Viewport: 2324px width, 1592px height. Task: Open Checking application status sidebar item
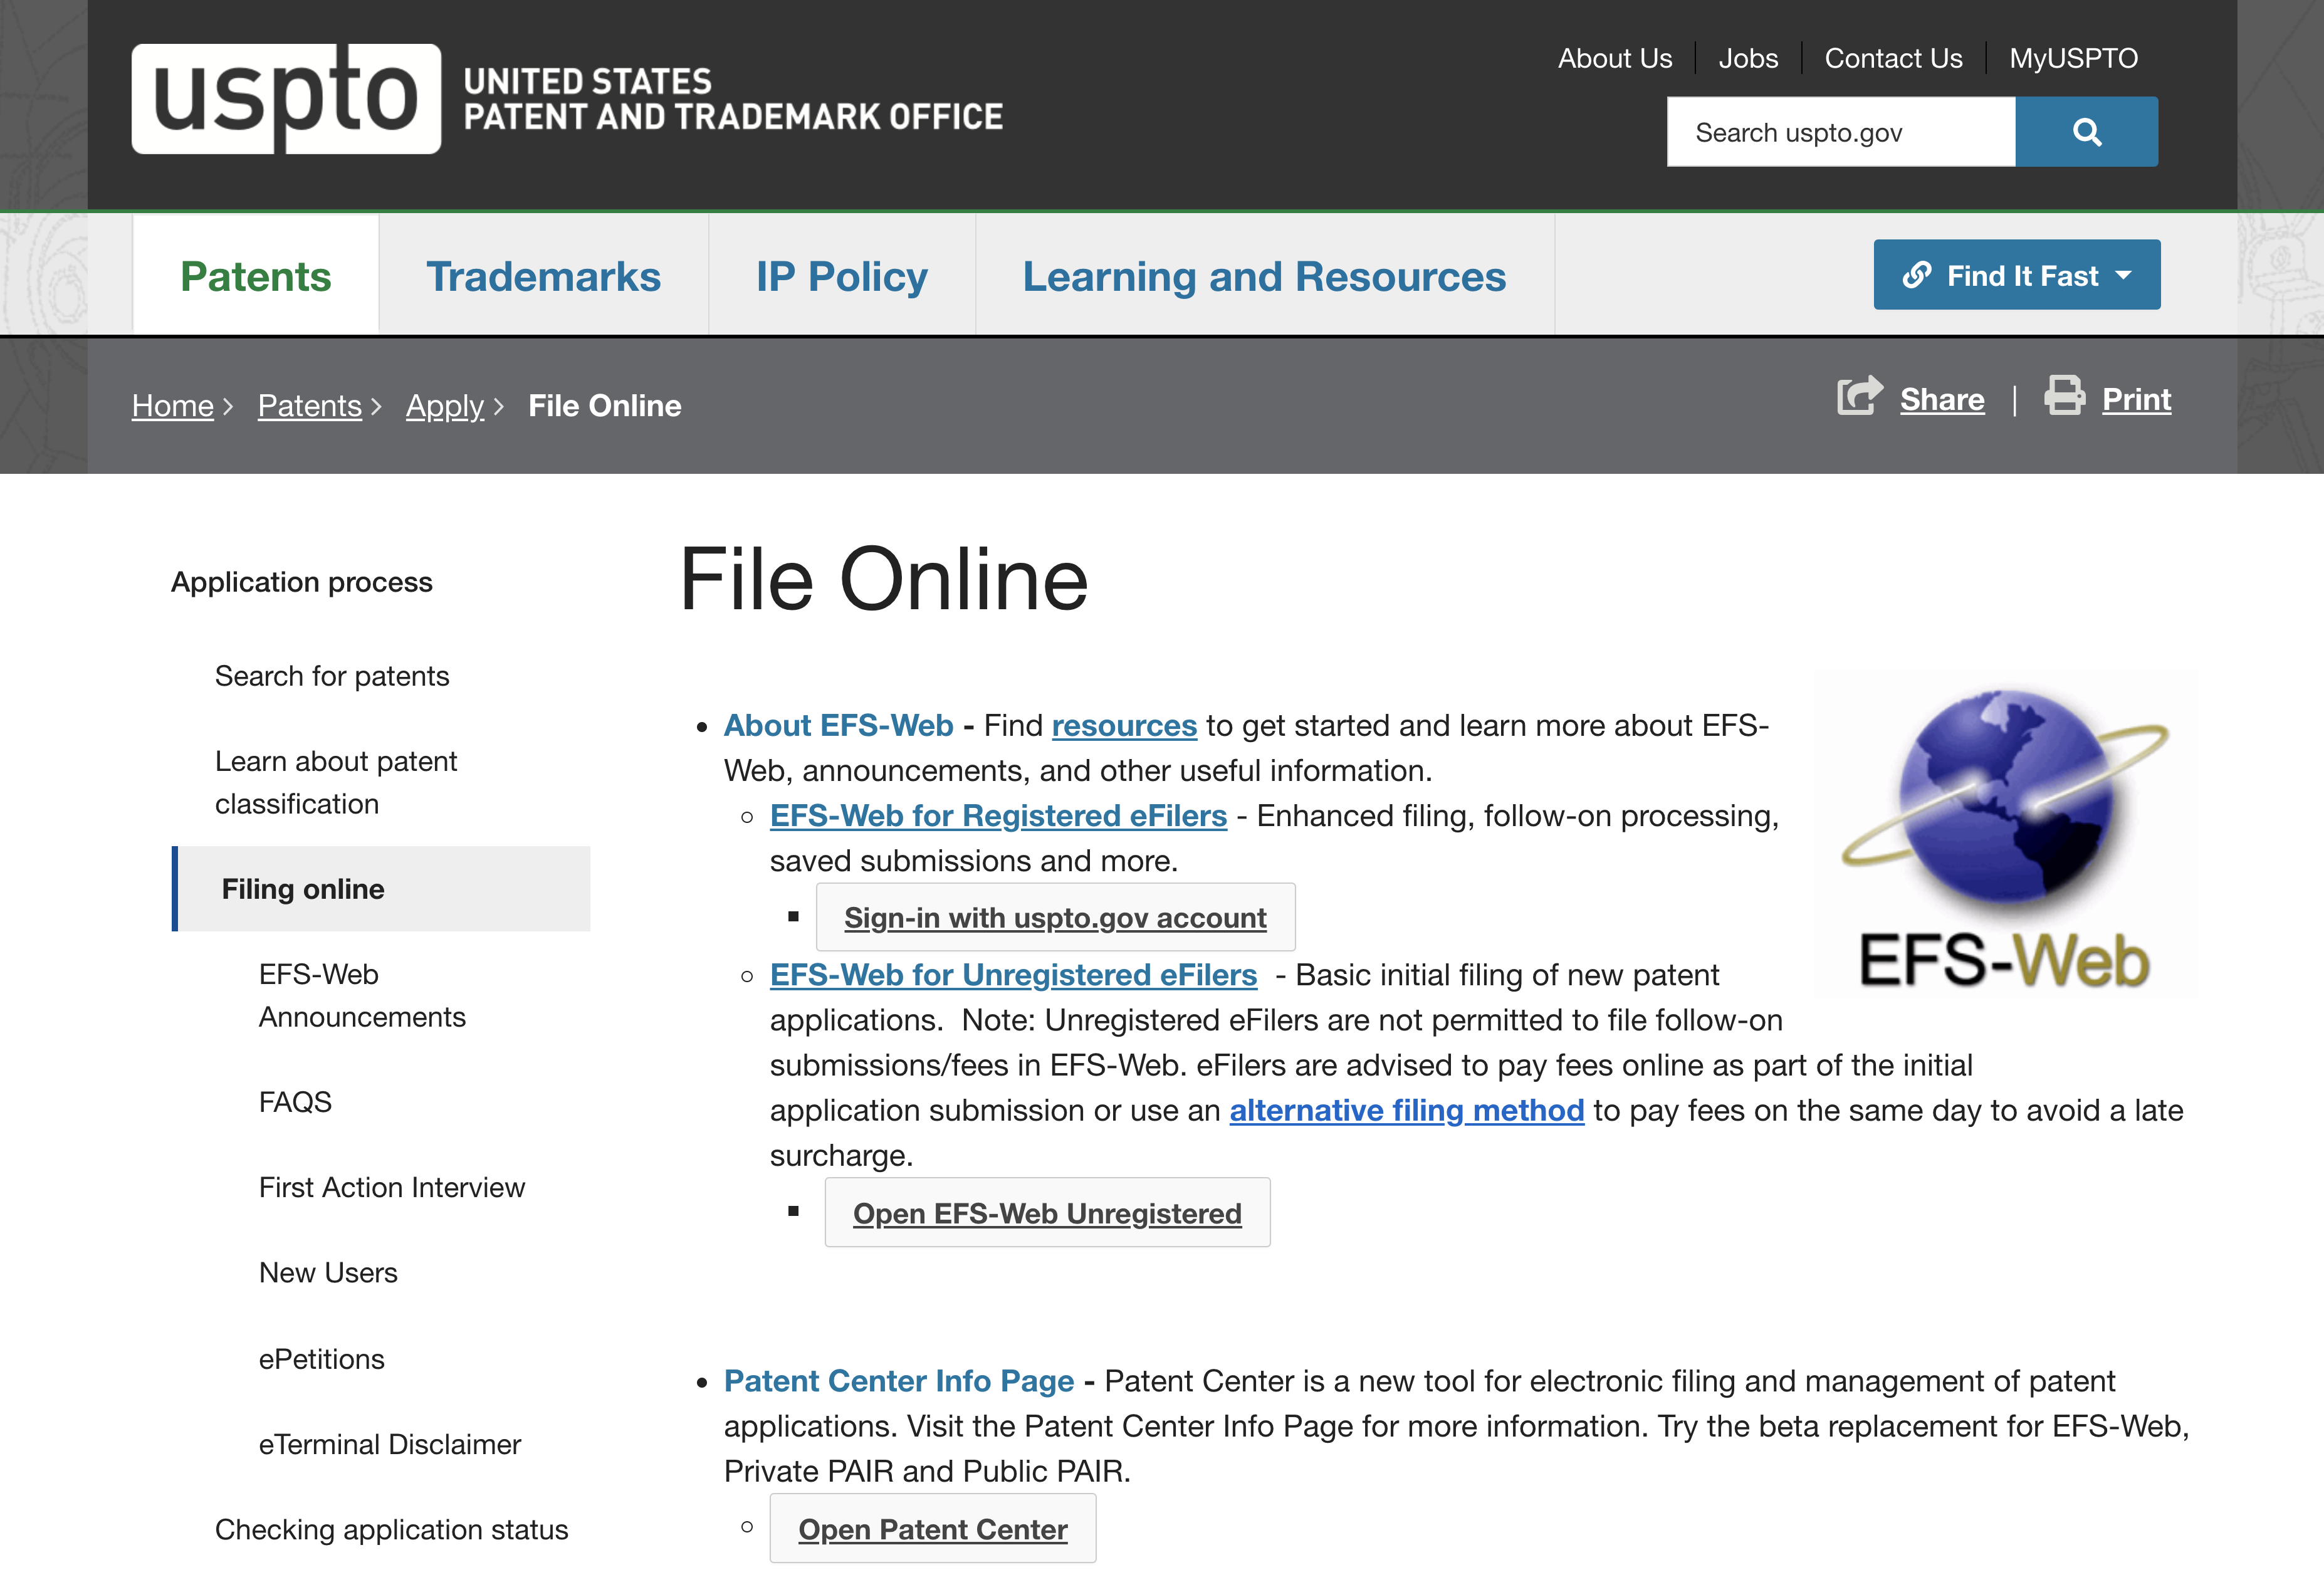[391, 1530]
